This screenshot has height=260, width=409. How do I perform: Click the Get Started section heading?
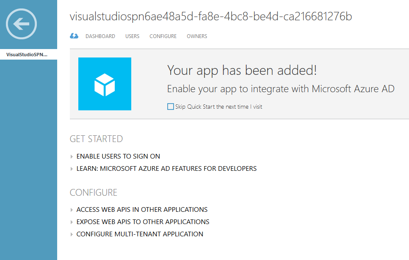tap(96, 139)
